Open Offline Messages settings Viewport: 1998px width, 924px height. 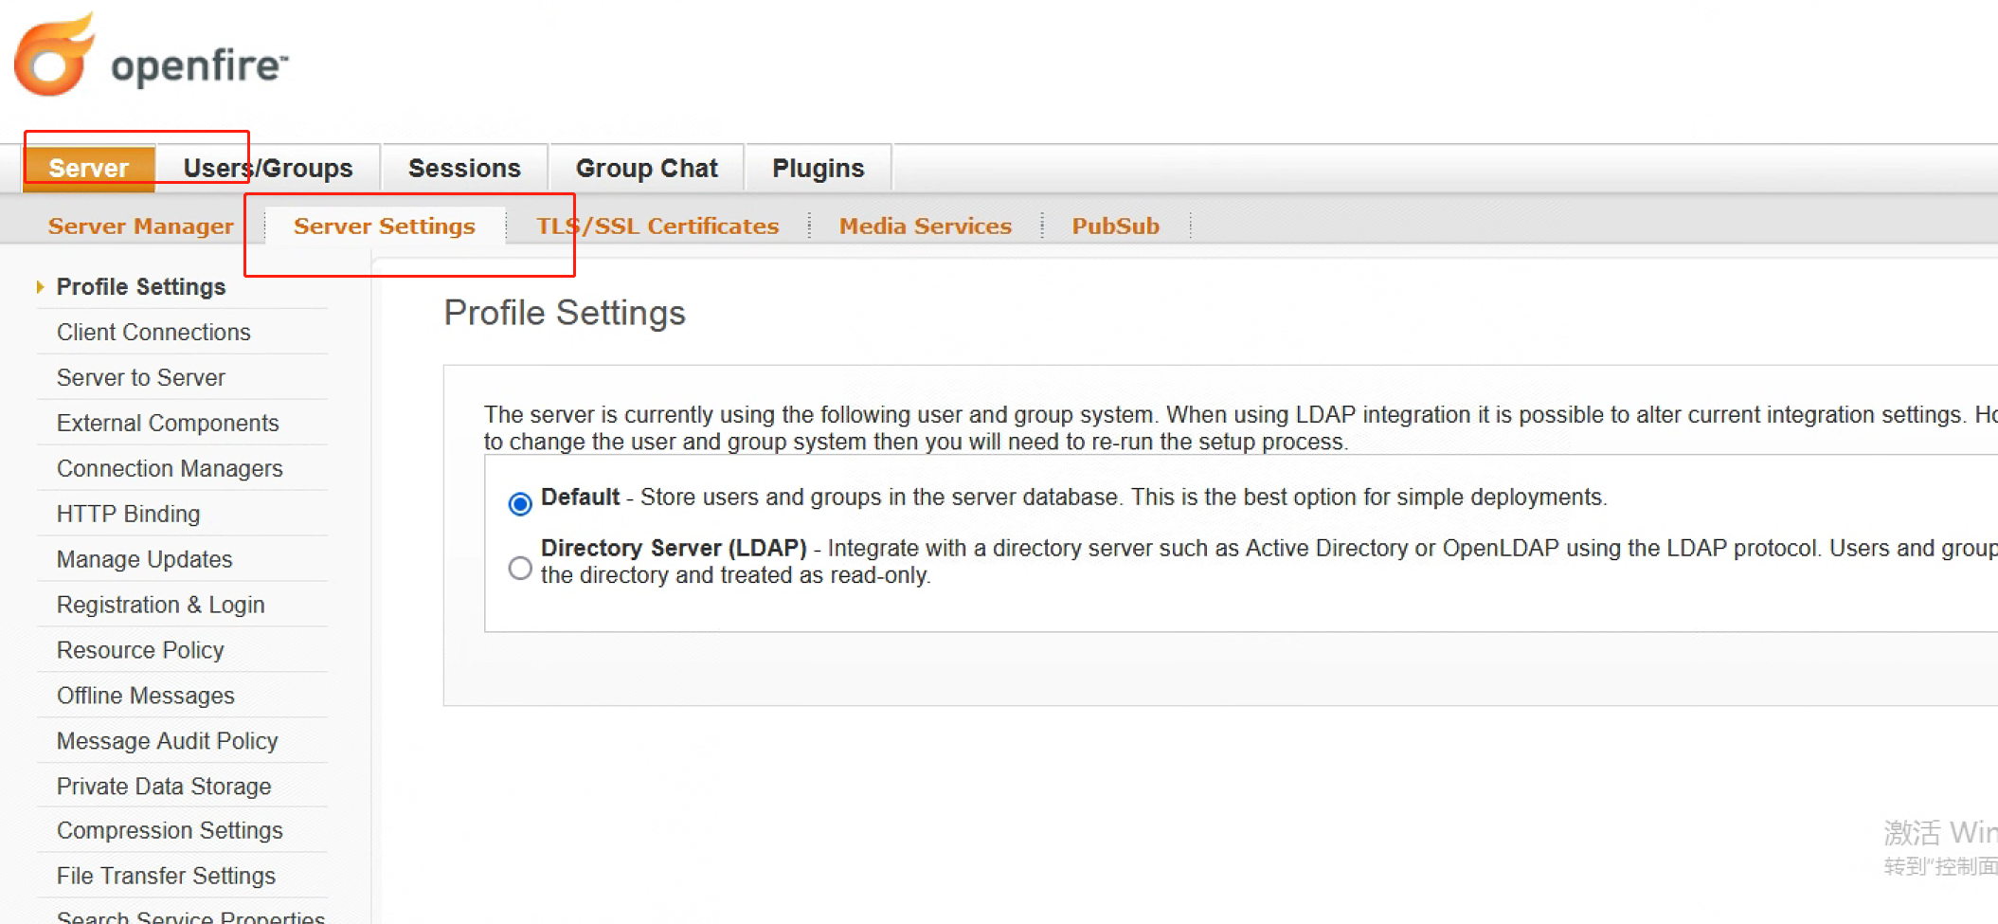[146, 696]
